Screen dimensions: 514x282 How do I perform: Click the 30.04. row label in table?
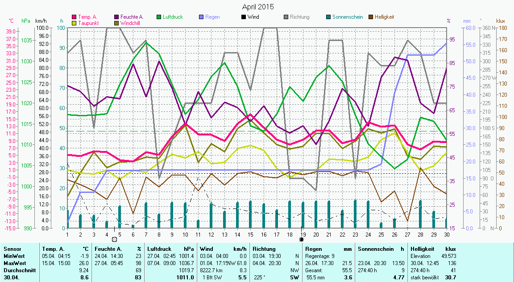tap(12, 277)
